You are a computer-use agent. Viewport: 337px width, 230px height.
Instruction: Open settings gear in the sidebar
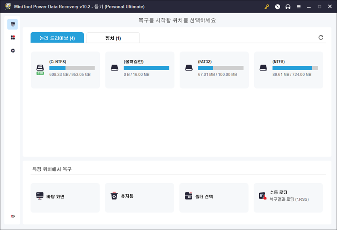(x=13, y=51)
